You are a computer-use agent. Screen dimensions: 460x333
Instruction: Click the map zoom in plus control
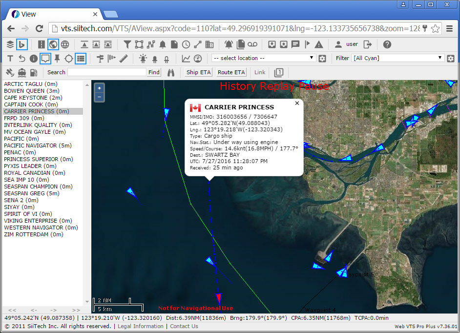pos(99,88)
